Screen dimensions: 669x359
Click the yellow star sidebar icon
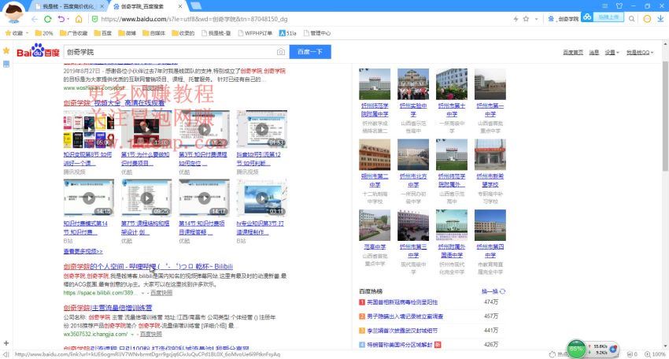click(6, 51)
